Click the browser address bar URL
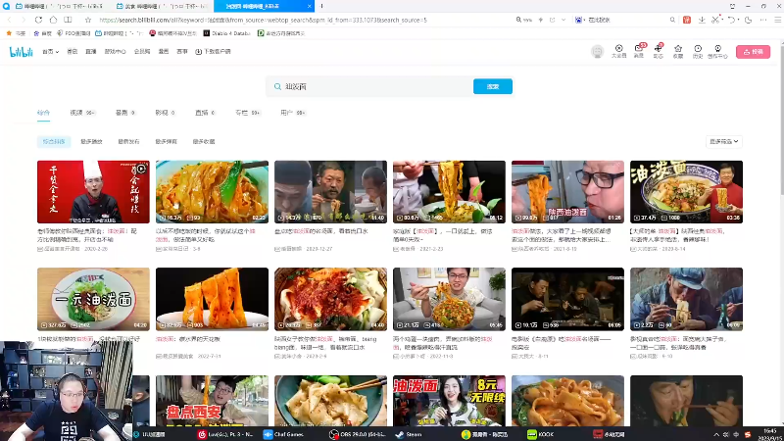This screenshot has width=784, height=441. pos(264,20)
